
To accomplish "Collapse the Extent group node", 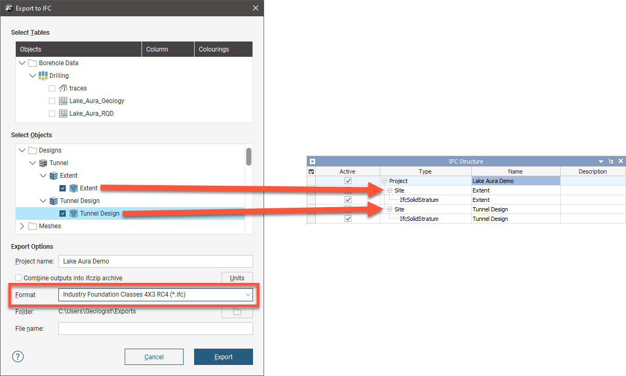I will (43, 176).
